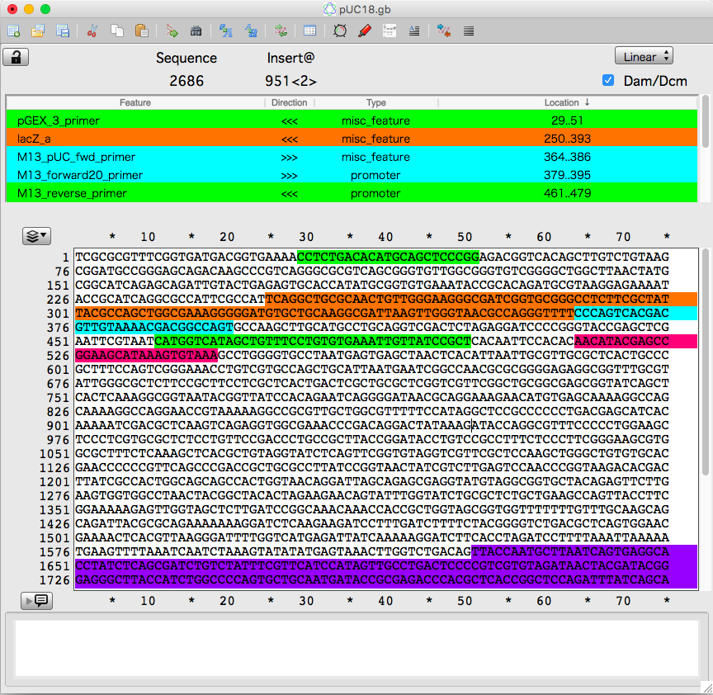Click inside the bottom comment text area
713x695 pixels.
click(356, 648)
